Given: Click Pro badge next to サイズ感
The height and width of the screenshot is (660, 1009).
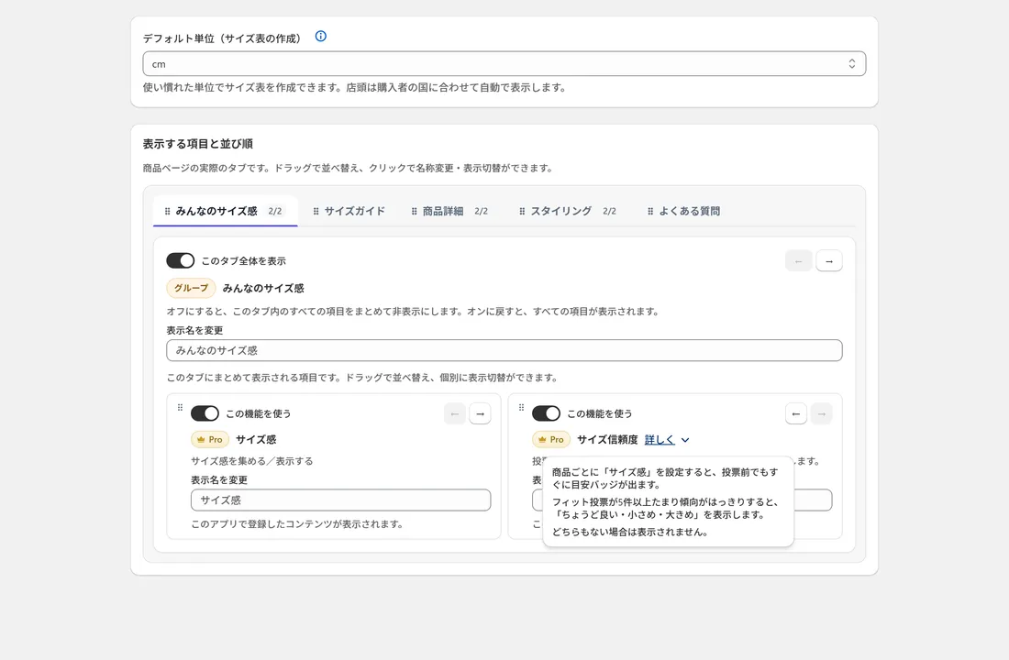Looking at the screenshot, I should pos(210,439).
